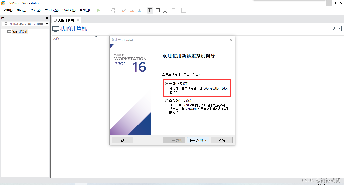The image size is (344, 185).
Task: Click the Unity mode icon
Action: pyautogui.click(x=173, y=10)
